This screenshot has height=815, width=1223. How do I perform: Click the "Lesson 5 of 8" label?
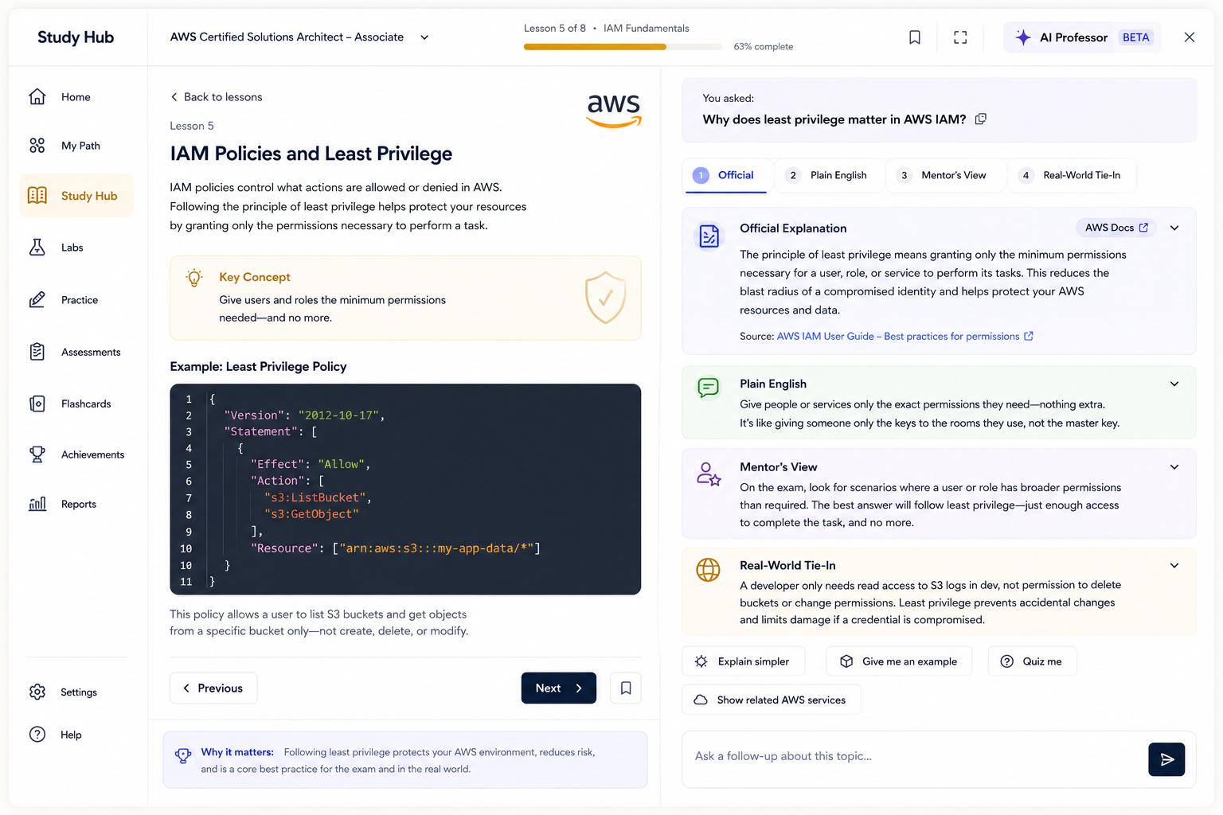[x=554, y=28]
